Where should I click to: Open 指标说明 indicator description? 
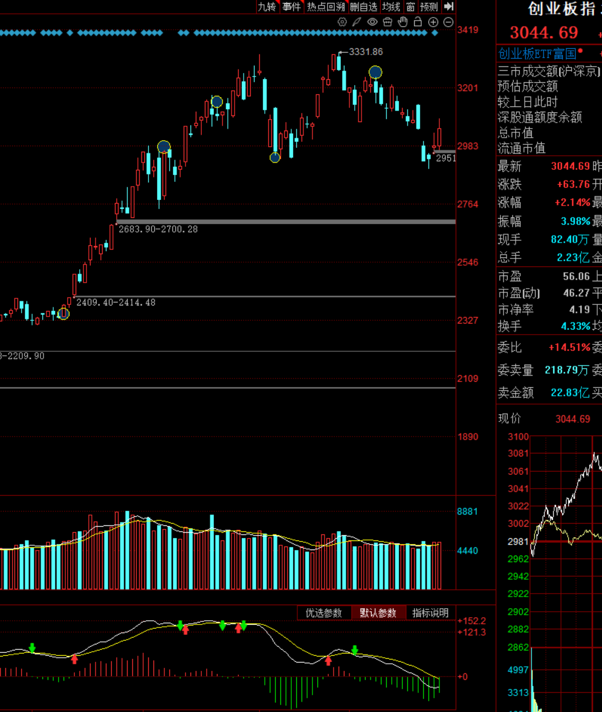click(430, 613)
